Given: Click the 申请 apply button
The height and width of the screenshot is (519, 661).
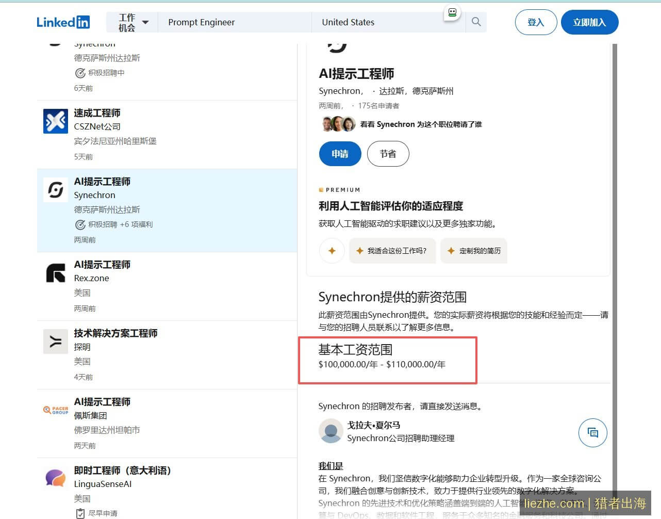Looking at the screenshot, I should (x=340, y=154).
